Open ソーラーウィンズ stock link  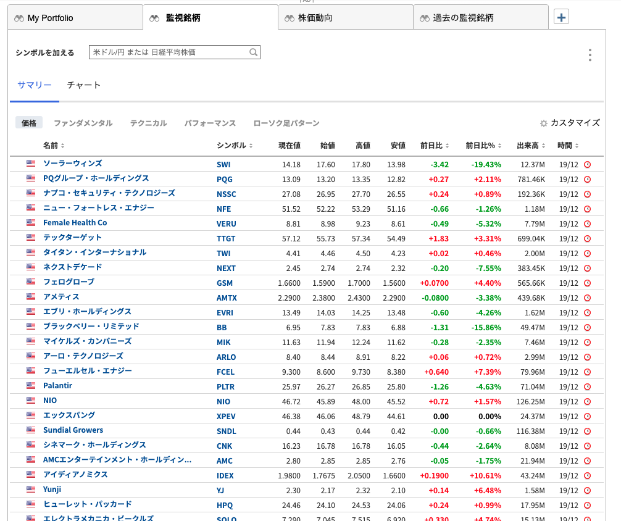tap(72, 163)
